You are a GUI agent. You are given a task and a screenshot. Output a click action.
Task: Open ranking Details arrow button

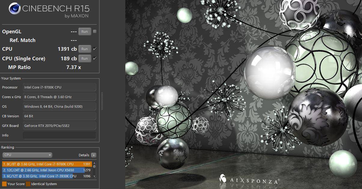coord(94,155)
